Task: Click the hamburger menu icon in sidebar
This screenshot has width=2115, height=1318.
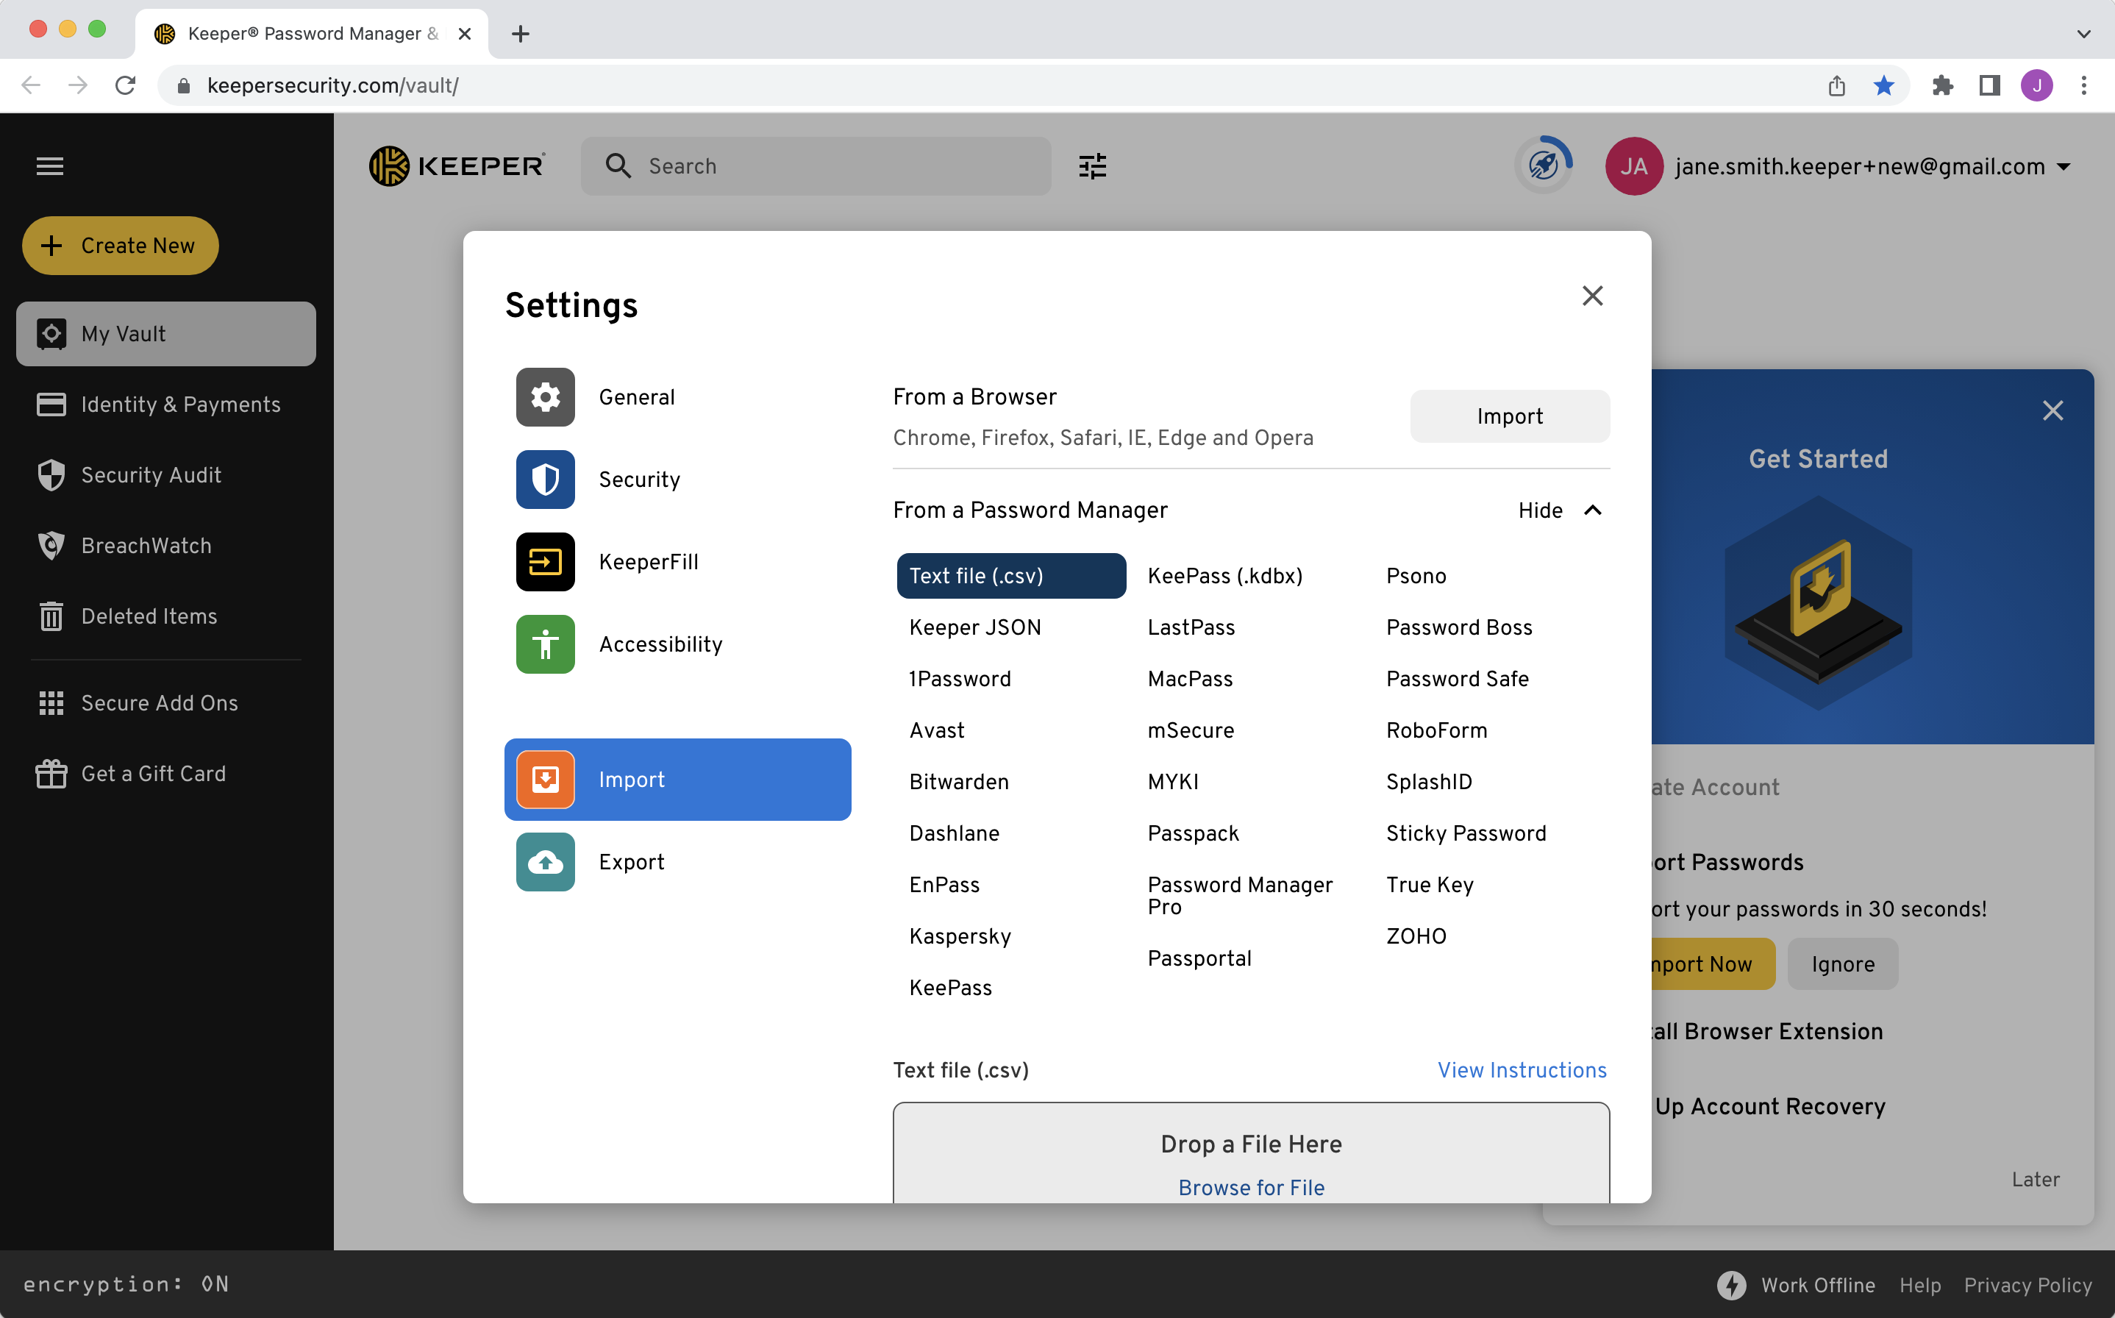Action: (50, 165)
